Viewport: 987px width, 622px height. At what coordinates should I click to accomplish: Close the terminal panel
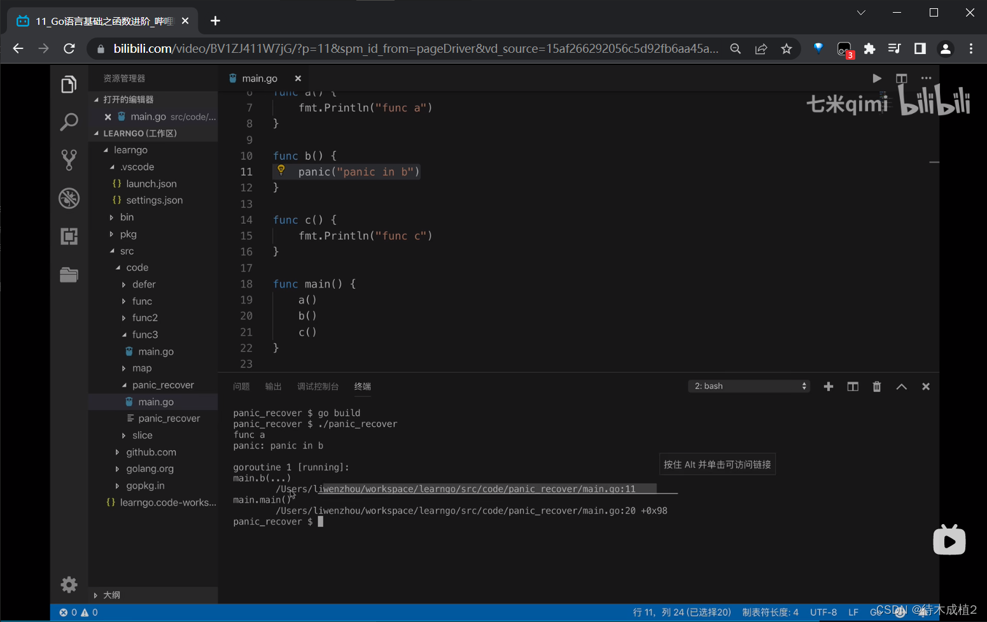pyautogui.click(x=926, y=386)
